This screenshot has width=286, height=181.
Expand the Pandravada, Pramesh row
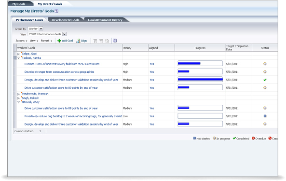tap(18, 94)
